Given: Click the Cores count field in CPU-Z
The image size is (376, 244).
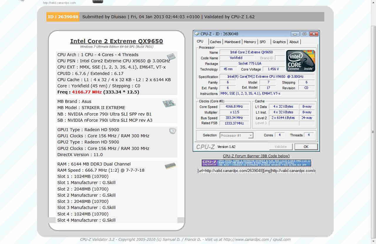Looking at the screenshot, I should pos(280,135).
